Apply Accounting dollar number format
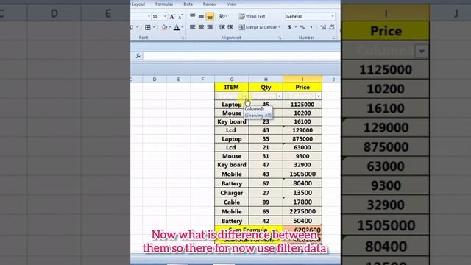Screen dimensions: 471x265 (x=289, y=27)
